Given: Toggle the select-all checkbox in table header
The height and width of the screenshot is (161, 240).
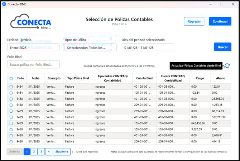Looking at the screenshot, I should [11, 78].
